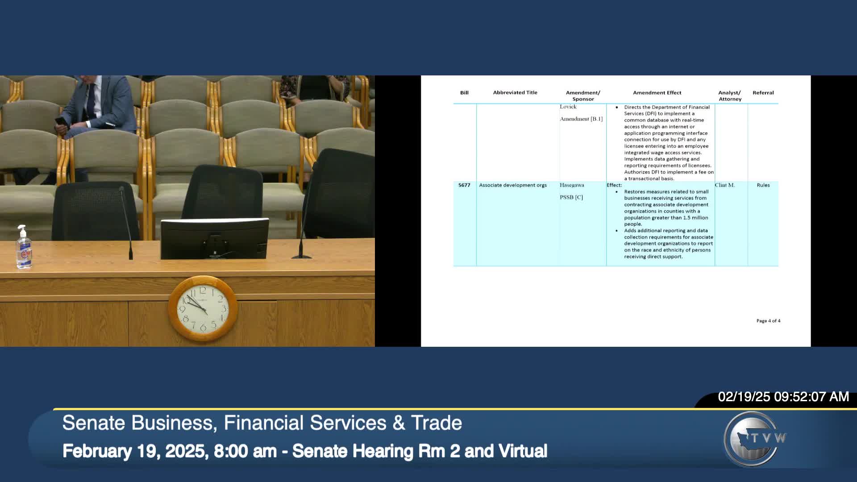Click the Hasegawa sponsor name
The width and height of the screenshot is (857, 482).
[x=572, y=185]
